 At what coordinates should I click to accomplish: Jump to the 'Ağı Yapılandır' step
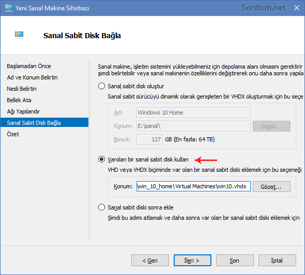pyautogui.click(x=23, y=111)
